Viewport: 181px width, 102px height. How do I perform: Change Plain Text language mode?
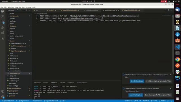tap(146, 101)
